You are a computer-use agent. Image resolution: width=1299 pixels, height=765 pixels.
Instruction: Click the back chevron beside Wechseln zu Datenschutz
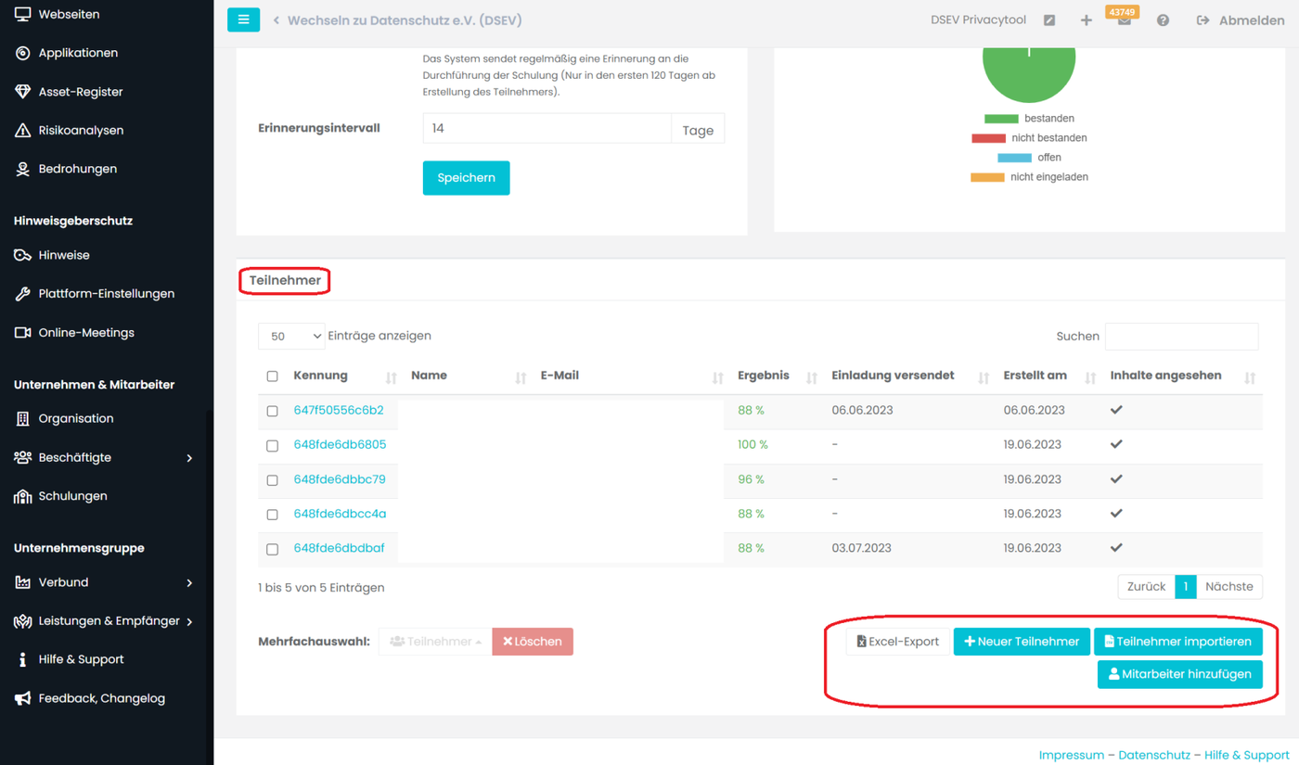point(277,20)
